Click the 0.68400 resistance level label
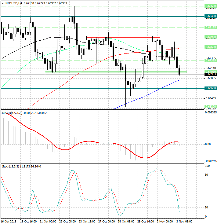Image resolution: width=217 pixels, height=224 pixels. tap(211, 16)
